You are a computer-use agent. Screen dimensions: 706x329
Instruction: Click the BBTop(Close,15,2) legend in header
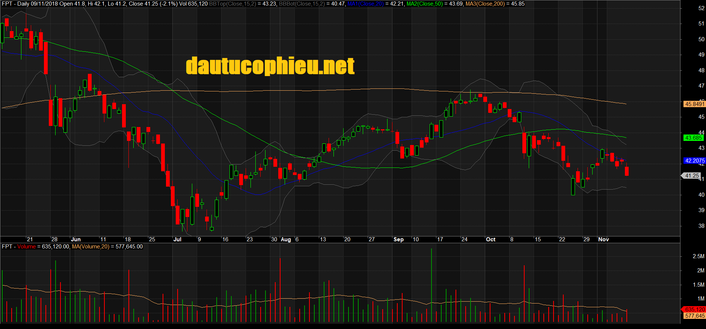[232, 4]
